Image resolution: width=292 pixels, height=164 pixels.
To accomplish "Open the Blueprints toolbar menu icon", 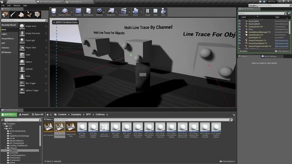I will [x=111, y=11].
